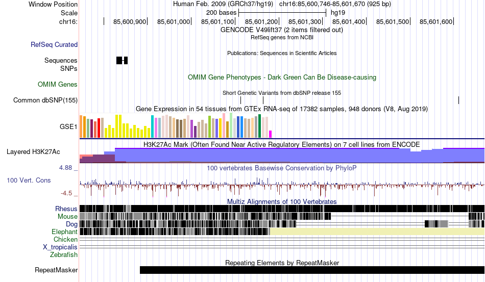
Task: Click the Short Genetic Variants dbSNP title
Action: pyautogui.click(x=282, y=93)
